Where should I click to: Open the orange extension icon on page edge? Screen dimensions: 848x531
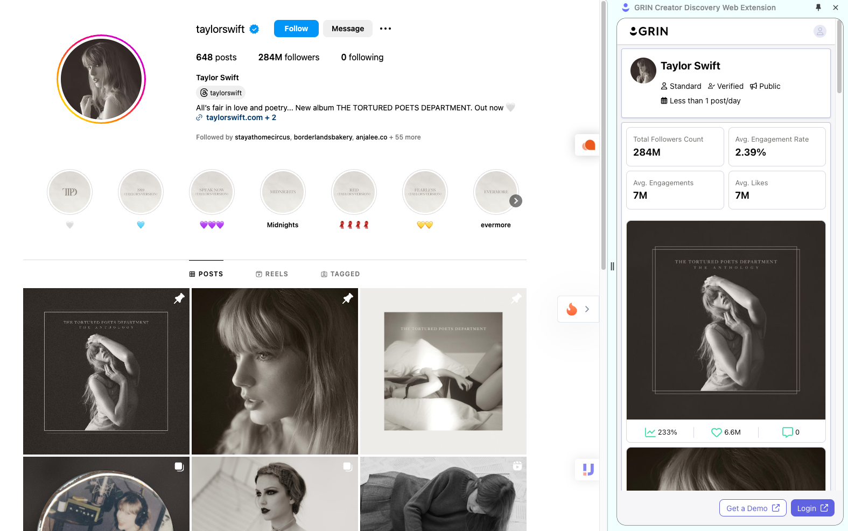588,145
